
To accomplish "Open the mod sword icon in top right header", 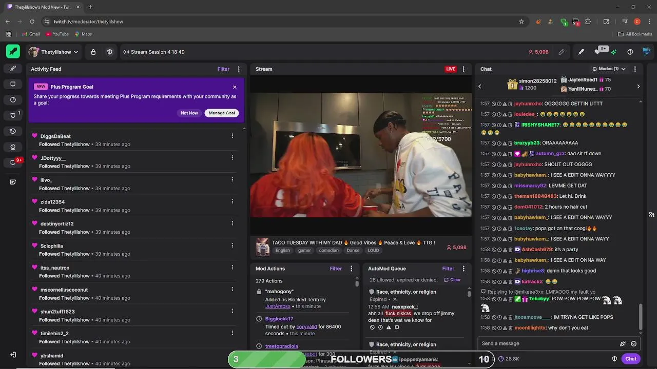I will 581,52.
